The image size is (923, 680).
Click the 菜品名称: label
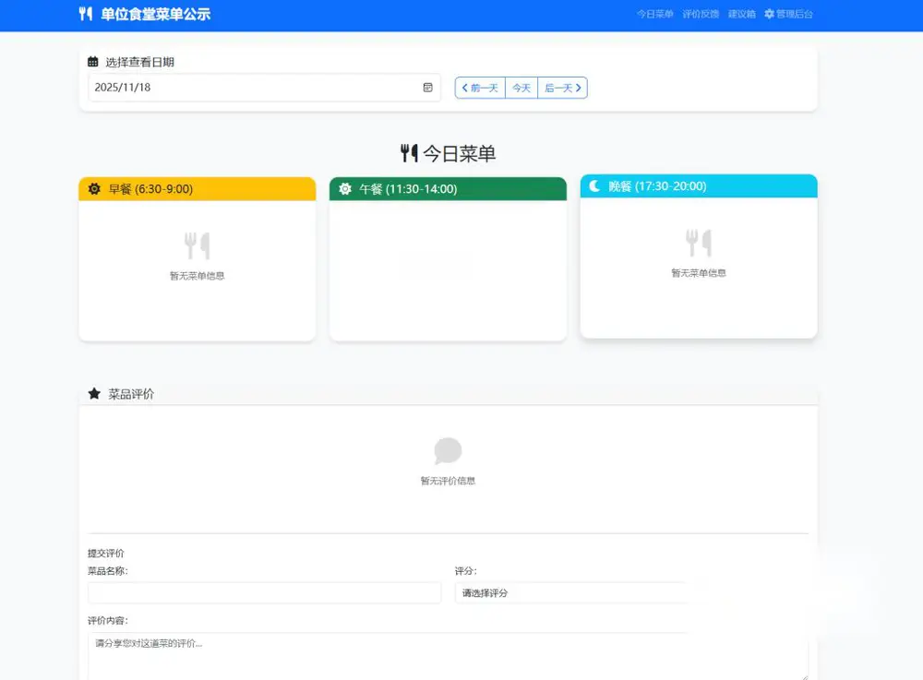(108, 570)
